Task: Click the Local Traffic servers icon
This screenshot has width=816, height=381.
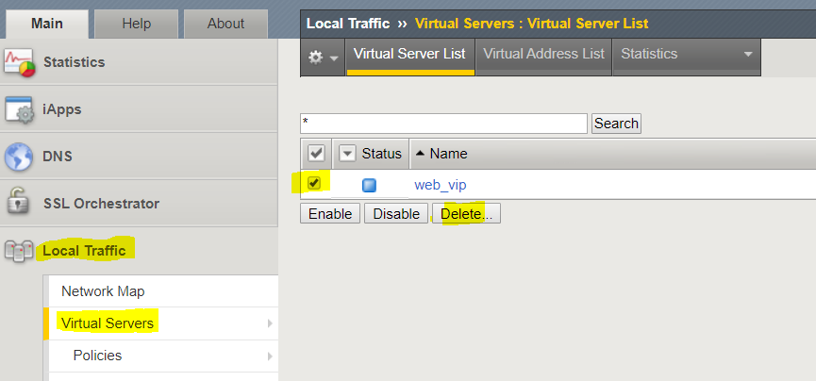Action: point(19,251)
